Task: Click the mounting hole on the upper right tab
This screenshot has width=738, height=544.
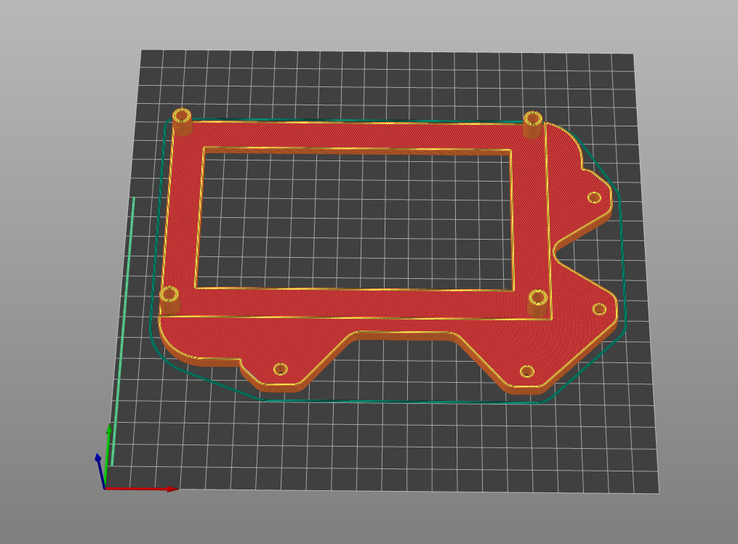Action: tap(595, 198)
